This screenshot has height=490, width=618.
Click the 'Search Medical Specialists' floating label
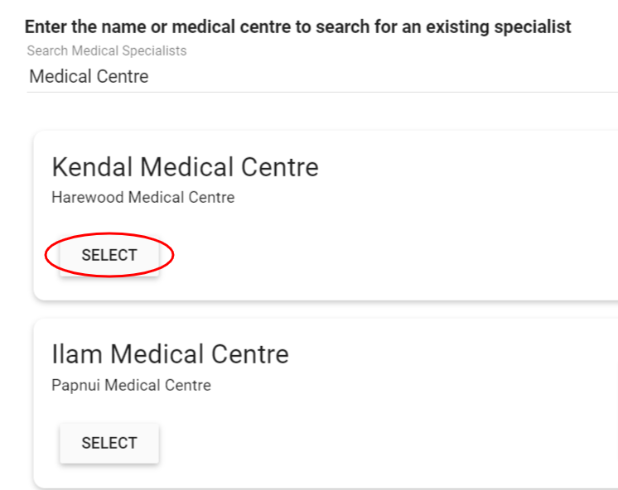coord(106,51)
